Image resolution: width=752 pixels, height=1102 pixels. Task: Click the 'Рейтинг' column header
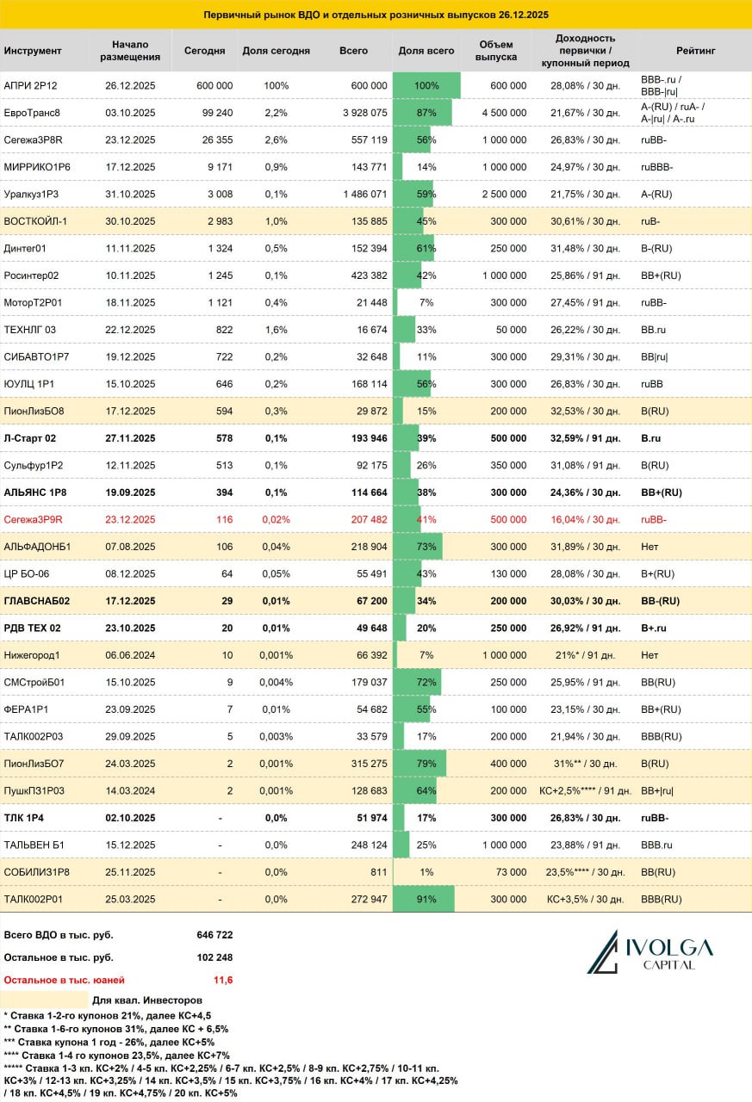pyautogui.click(x=695, y=52)
